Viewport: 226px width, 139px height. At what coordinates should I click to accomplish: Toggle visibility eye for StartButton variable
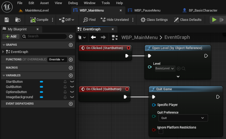click(x=72, y=82)
